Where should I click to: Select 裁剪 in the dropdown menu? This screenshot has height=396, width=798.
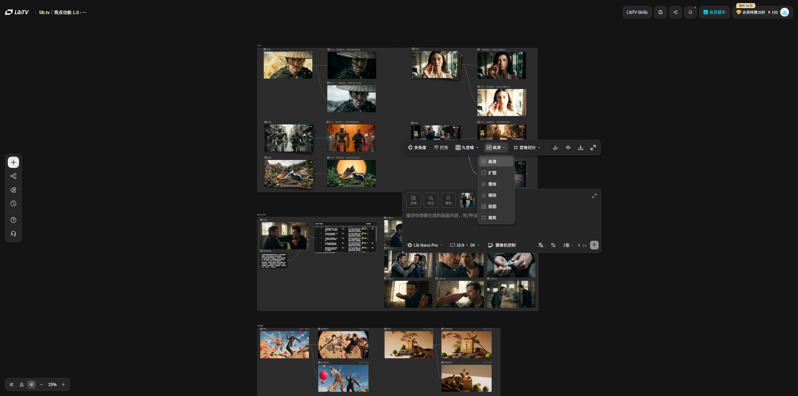[x=496, y=218]
